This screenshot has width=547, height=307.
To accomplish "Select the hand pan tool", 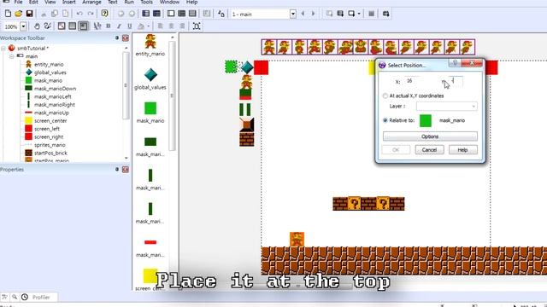I will point(37,26).
